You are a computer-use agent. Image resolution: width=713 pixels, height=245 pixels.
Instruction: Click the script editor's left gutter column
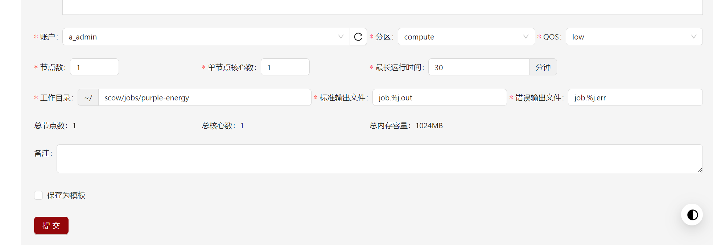tap(71, 7)
